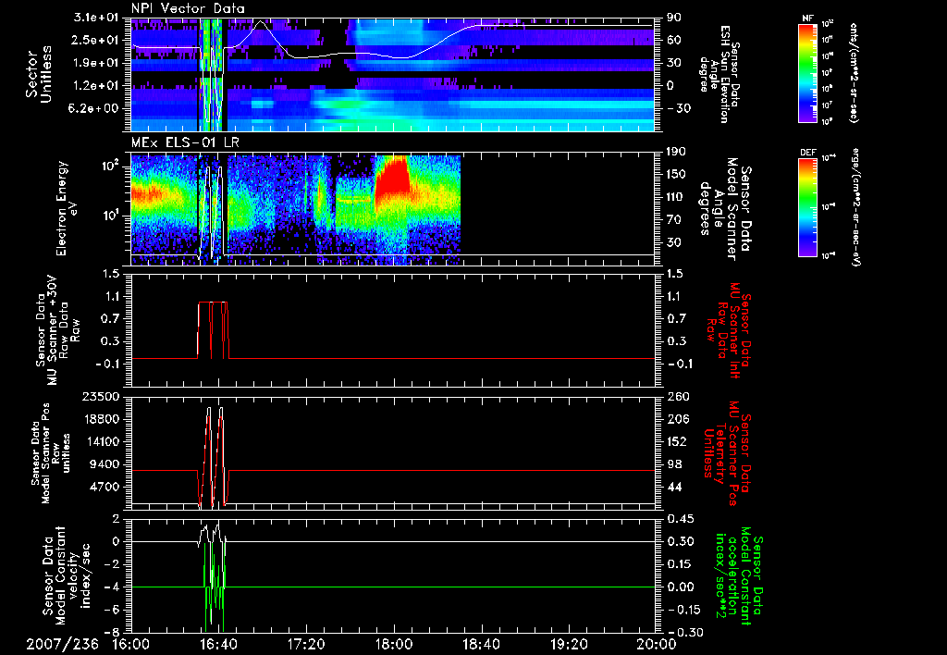
Task: Click the 'cnts/(cm**2-sr-sec)' unit label
Action: coord(854,73)
